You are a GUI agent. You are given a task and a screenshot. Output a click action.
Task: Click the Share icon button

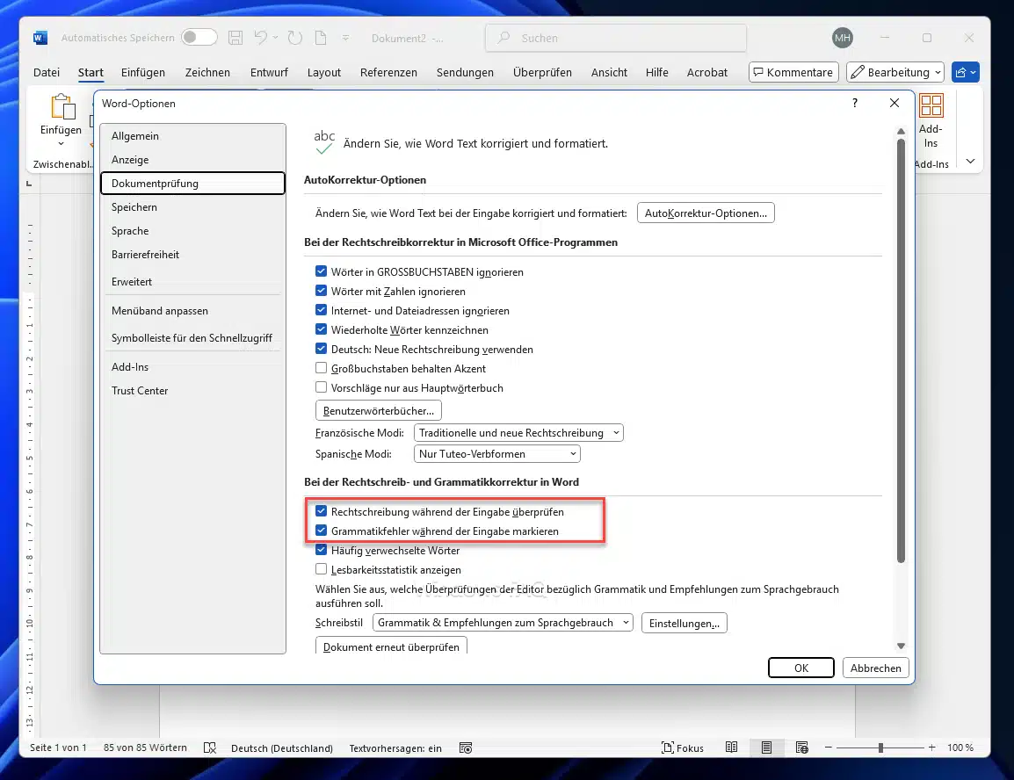(x=965, y=72)
